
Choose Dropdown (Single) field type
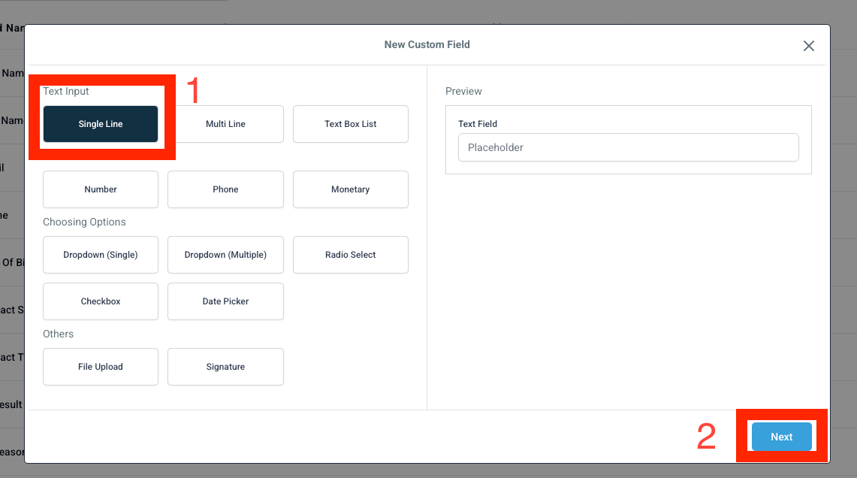tap(101, 255)
